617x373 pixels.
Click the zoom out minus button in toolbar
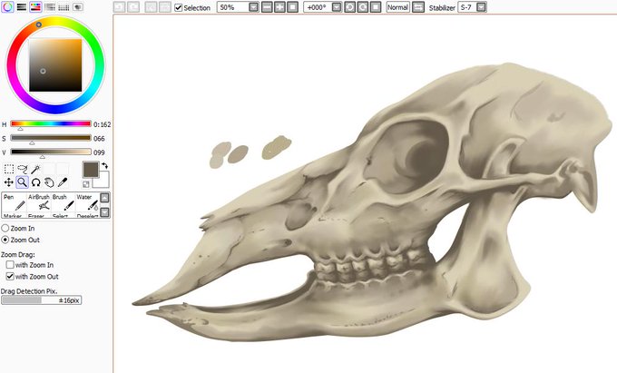point(267,7)
